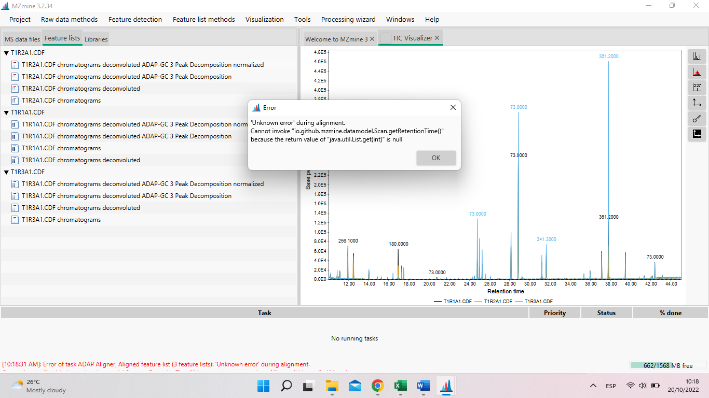Open axes setup via the black axes icon
Viewport: 709px width, 398px height.
(697, 134)
